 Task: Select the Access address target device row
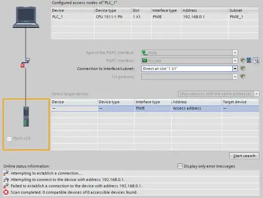coord(155,108)
